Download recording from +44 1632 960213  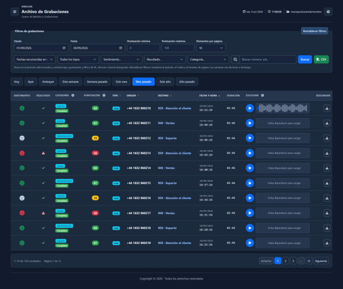(327, 153)
